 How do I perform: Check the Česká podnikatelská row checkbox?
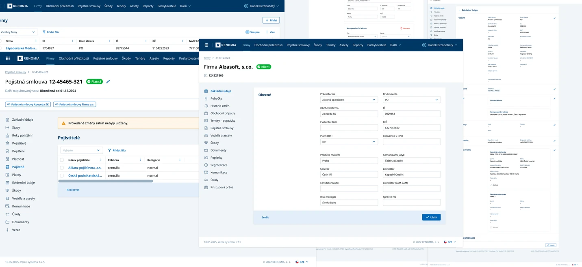[62, 175]
